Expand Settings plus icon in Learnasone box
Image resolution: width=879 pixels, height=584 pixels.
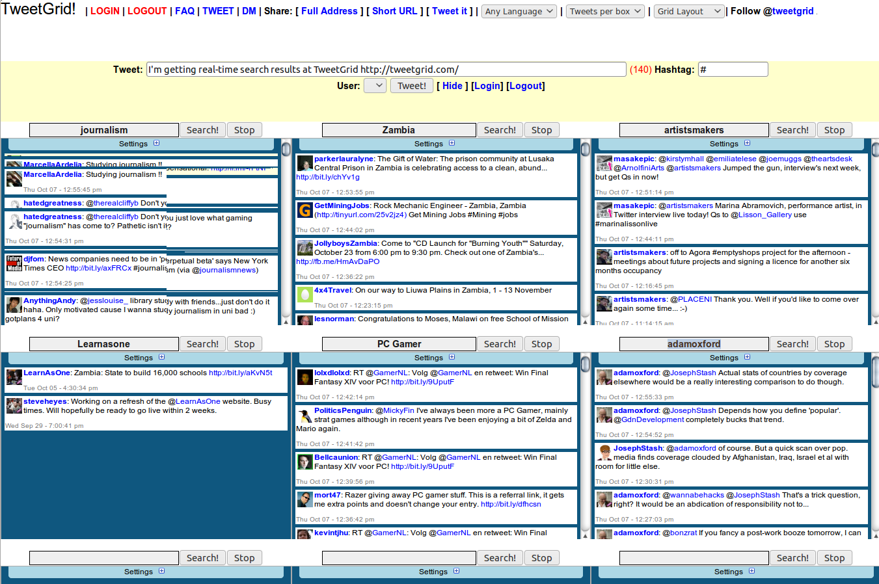point(161,357)
